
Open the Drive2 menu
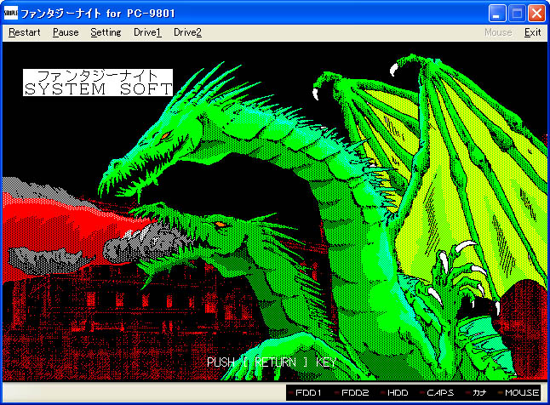click(187, 32)
